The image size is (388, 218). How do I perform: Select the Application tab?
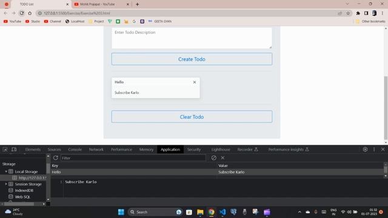(170, 150)
